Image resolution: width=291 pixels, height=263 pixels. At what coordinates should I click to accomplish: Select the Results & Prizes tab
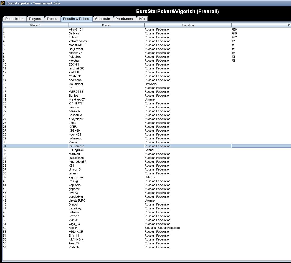coord(76,19)
